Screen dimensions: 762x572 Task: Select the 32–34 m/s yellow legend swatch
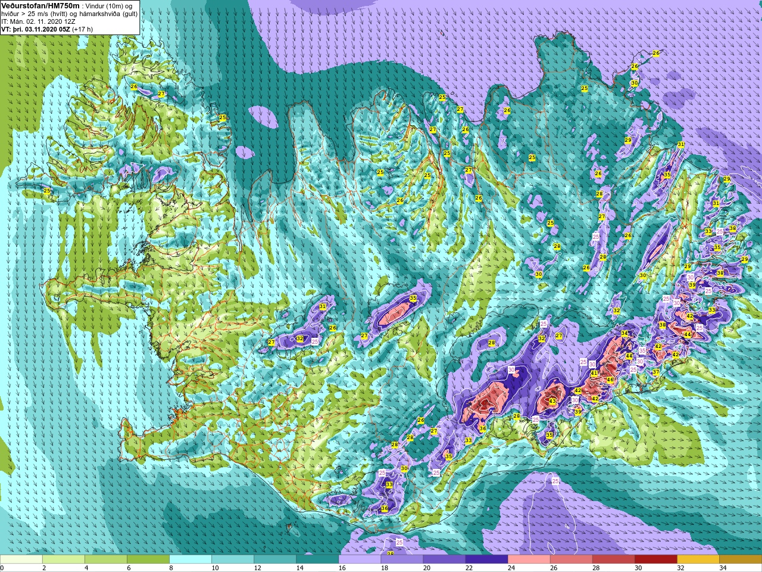tap(698, 559)
